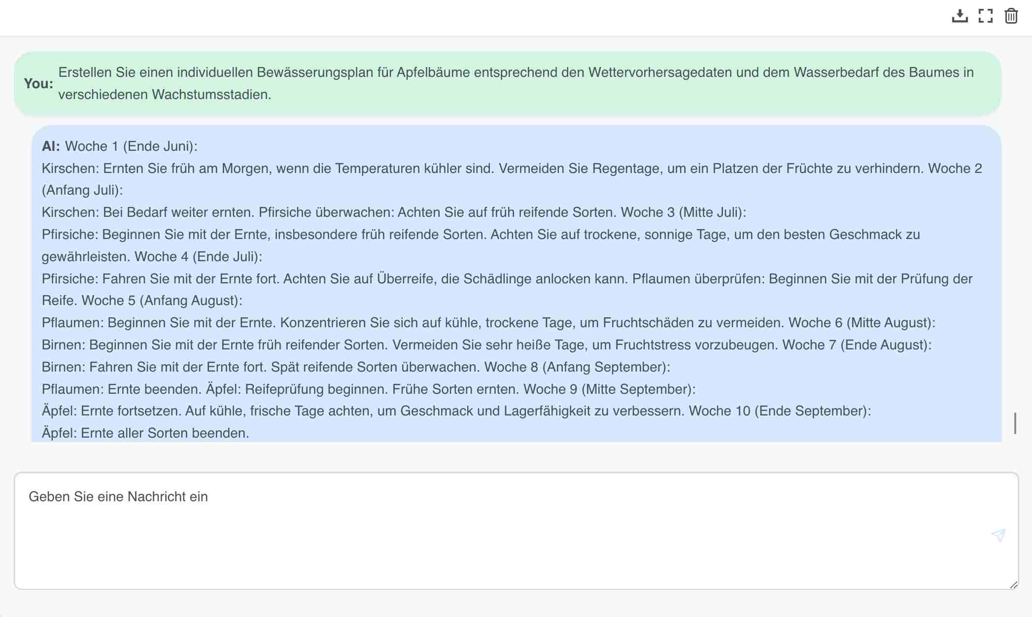Screen dimensions: 1032x617
Task: Click the 'You:' label in user message
Action: (x=38, y=84)
